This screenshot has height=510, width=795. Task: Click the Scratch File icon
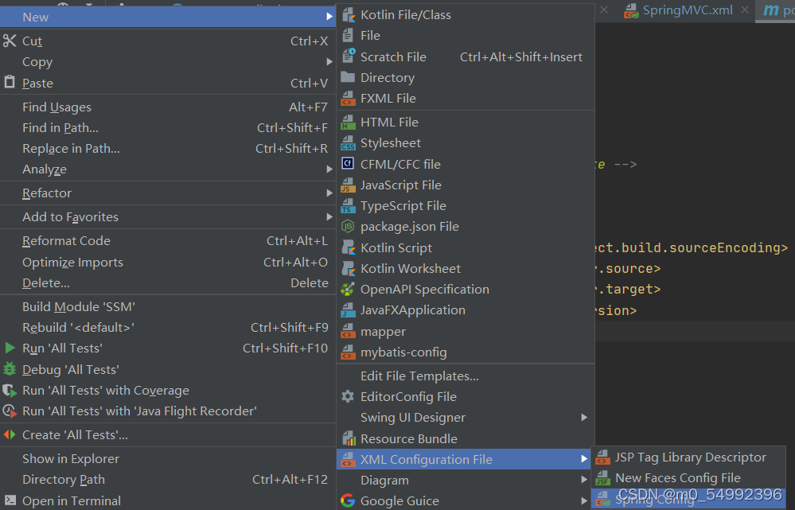coord(349,56)
